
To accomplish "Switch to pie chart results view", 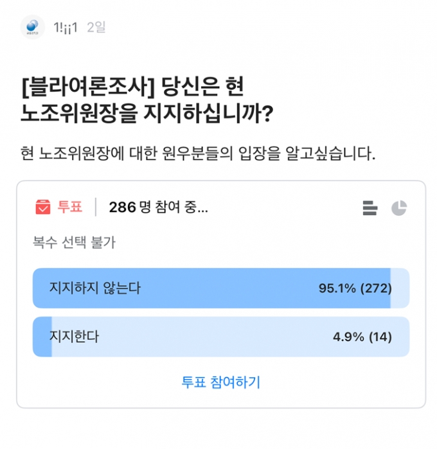I will point(399,208).
